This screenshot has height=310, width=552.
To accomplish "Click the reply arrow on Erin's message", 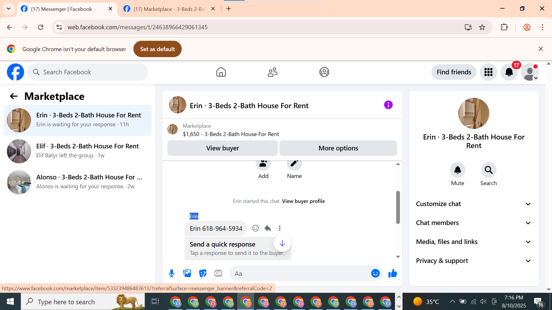I will pyautogui.click(x=268, y=228).
